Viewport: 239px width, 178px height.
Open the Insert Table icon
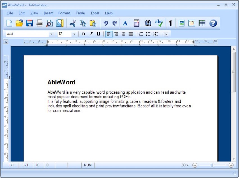[202, 23]
